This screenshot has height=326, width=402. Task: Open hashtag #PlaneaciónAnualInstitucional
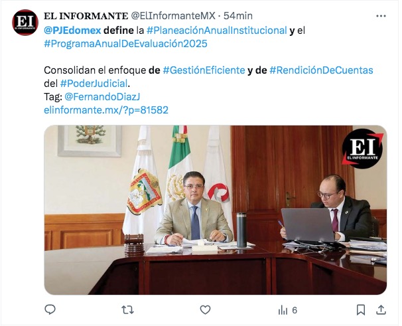217,31
